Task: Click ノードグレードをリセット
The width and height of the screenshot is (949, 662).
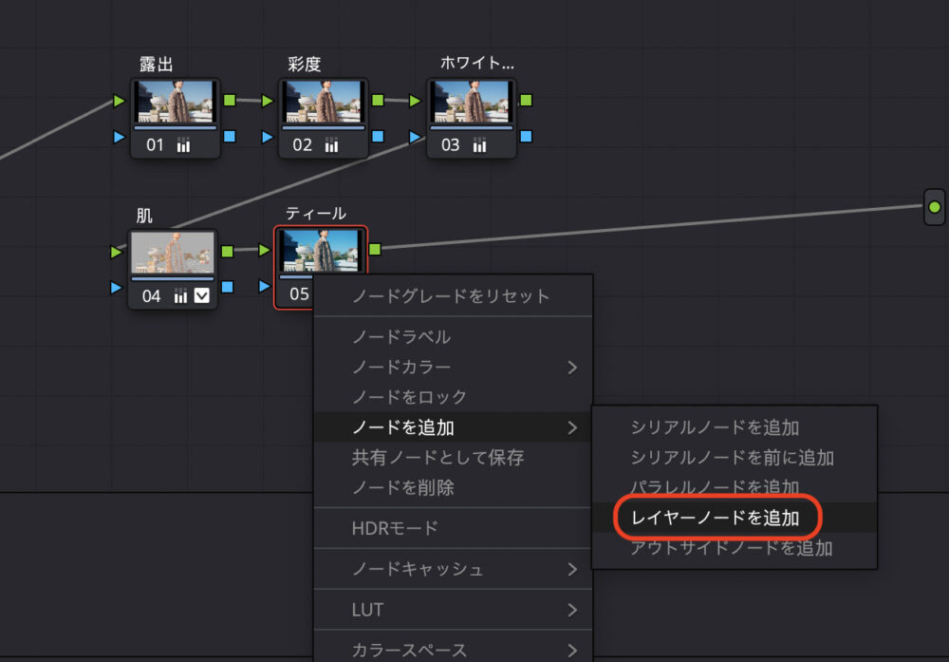Action: [451, 295]
